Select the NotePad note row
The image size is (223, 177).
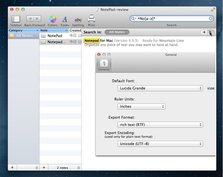(x=60, y=36)
